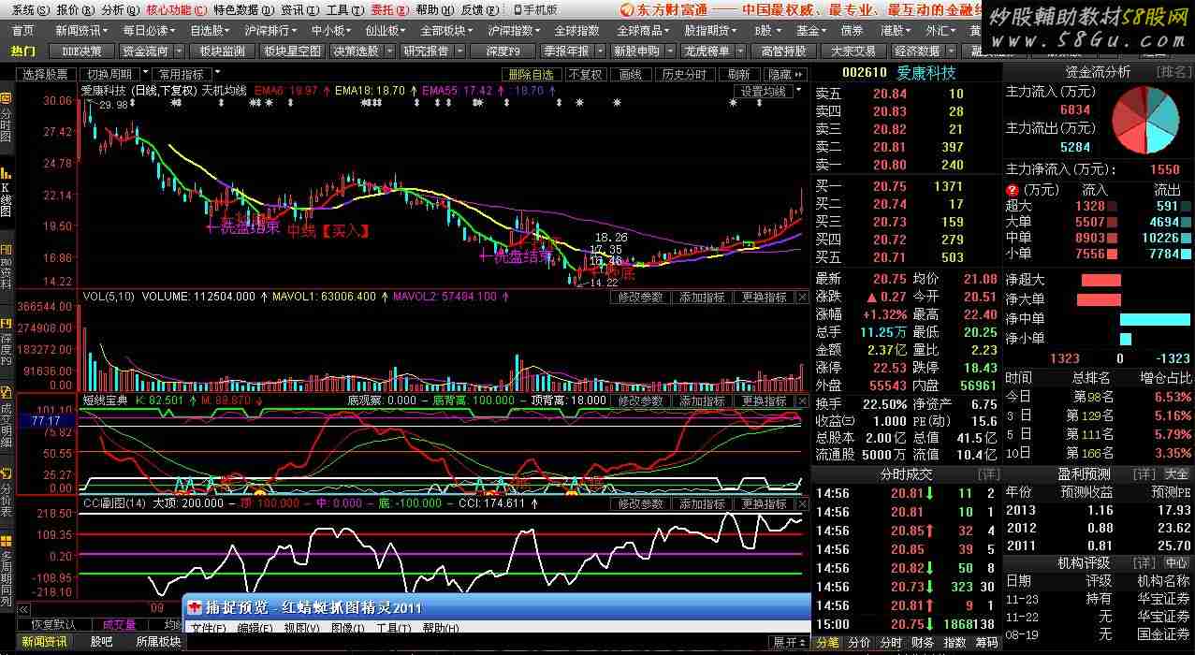1195x655 pixels.
Task: Click the double-left arrow timeline scroll icon
Action: click(23, 609)
